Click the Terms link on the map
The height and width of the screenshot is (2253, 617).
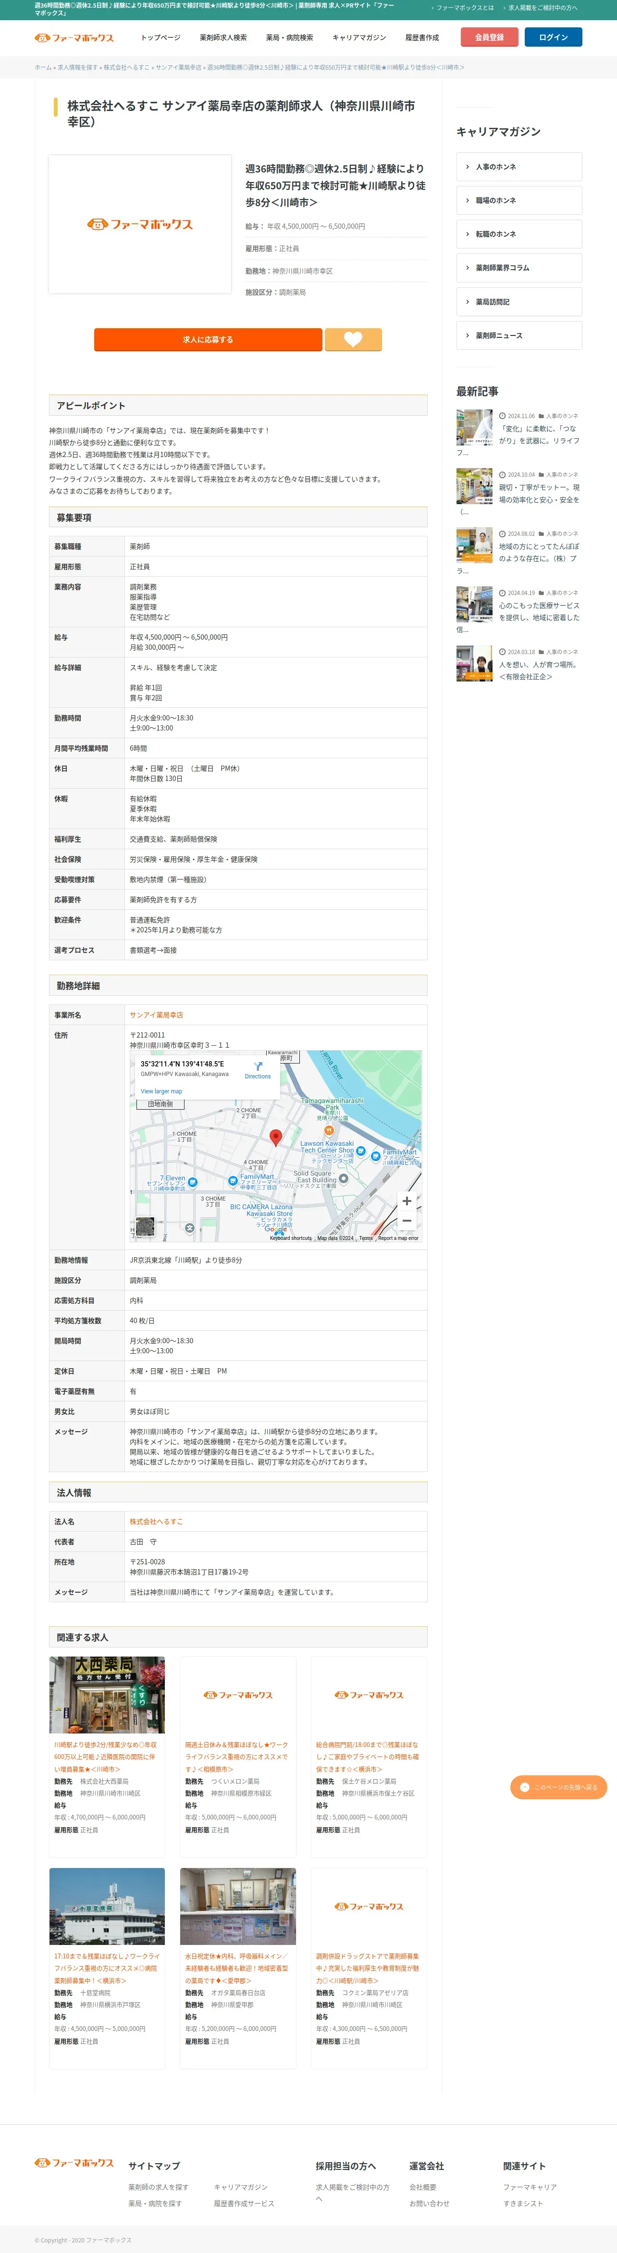[x=366, y=1238]
